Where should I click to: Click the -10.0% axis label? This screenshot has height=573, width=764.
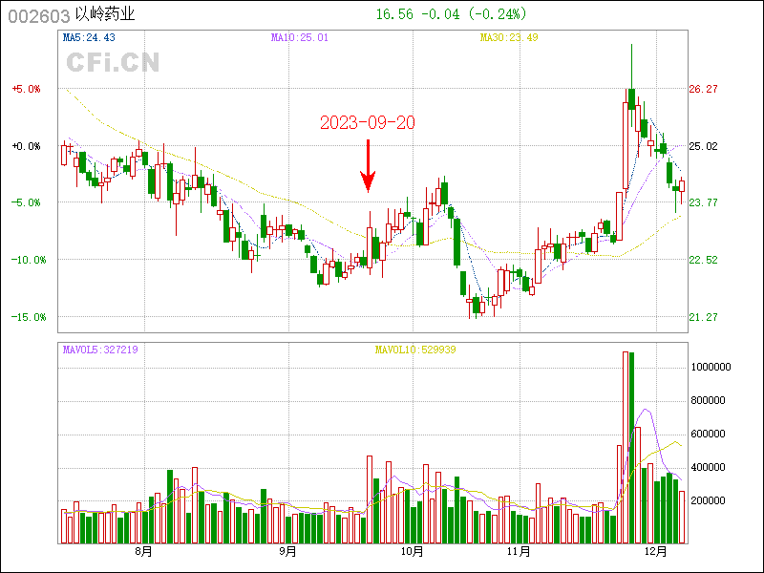(29, 260)
